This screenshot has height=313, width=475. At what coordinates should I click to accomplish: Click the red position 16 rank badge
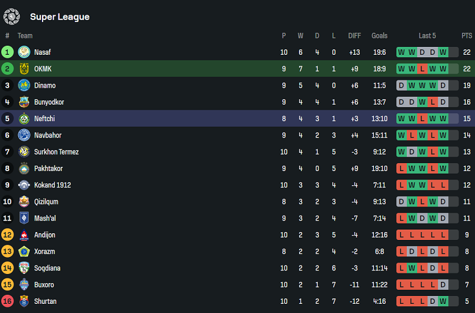pyautogui.click(x=7, y=301)
